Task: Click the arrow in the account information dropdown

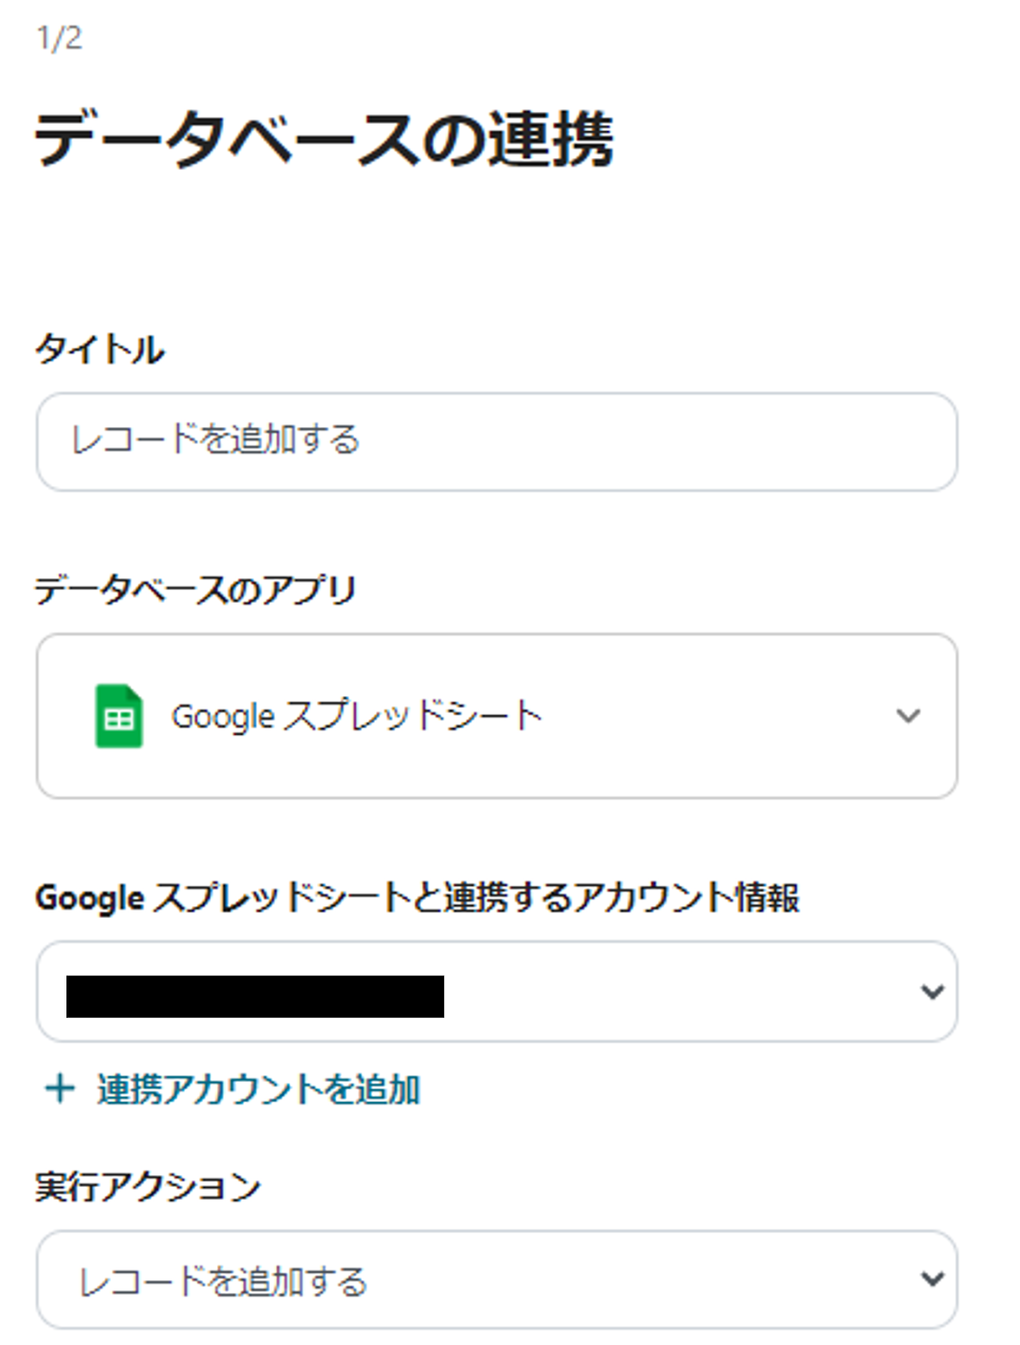Action: click(x=932, y=993)
